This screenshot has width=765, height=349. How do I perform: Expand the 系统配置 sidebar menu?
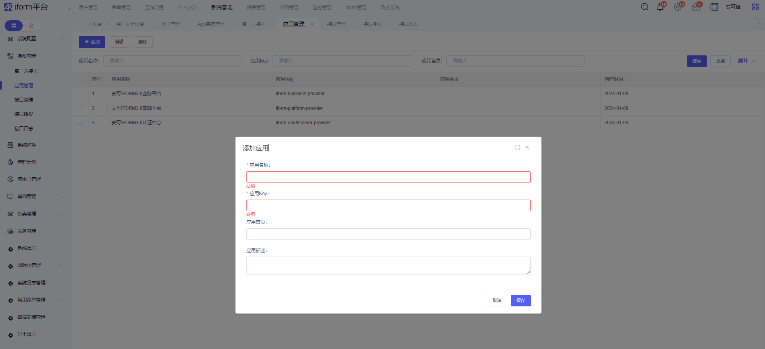point(35,39)
